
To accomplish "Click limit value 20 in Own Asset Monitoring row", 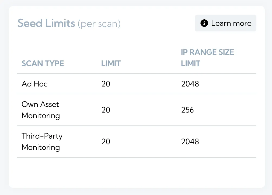I will tap(106, 110).
